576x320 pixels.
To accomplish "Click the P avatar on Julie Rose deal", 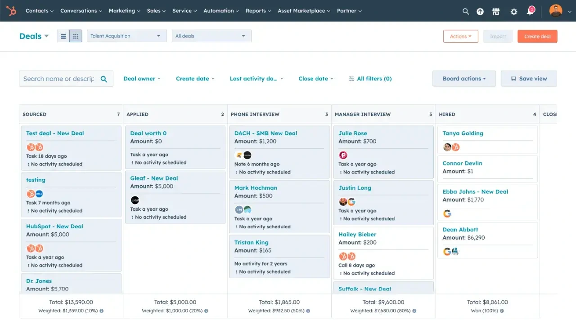I will pos(343,155).
